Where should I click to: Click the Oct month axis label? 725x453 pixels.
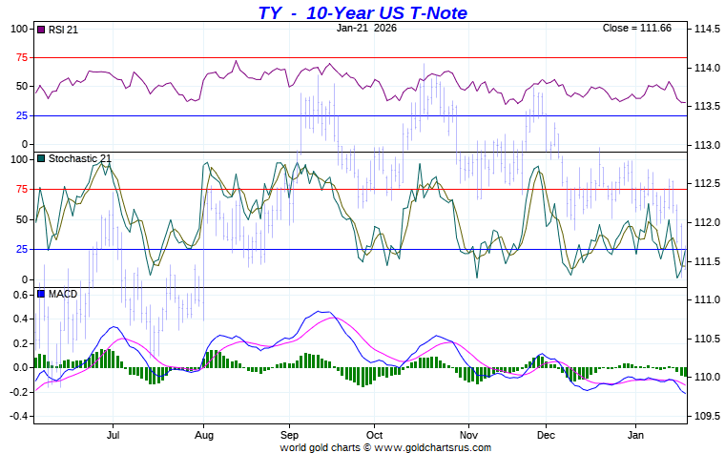click(x=374, y=435)
